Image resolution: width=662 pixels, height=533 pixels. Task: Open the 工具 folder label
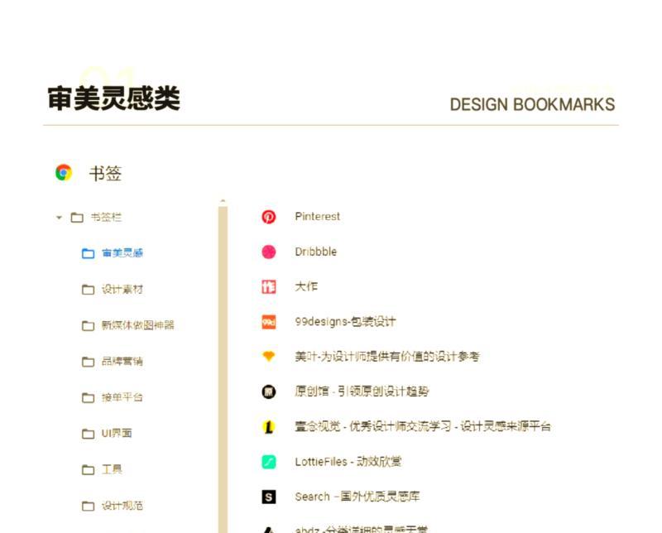pyautogui.click(x=112, y=469)
